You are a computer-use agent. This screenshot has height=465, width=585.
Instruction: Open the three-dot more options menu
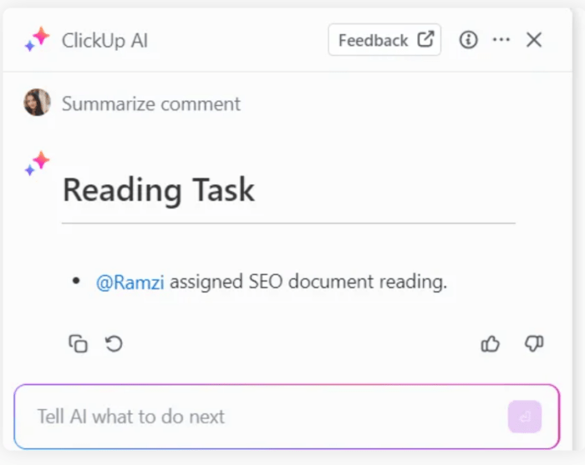[501, 40]
